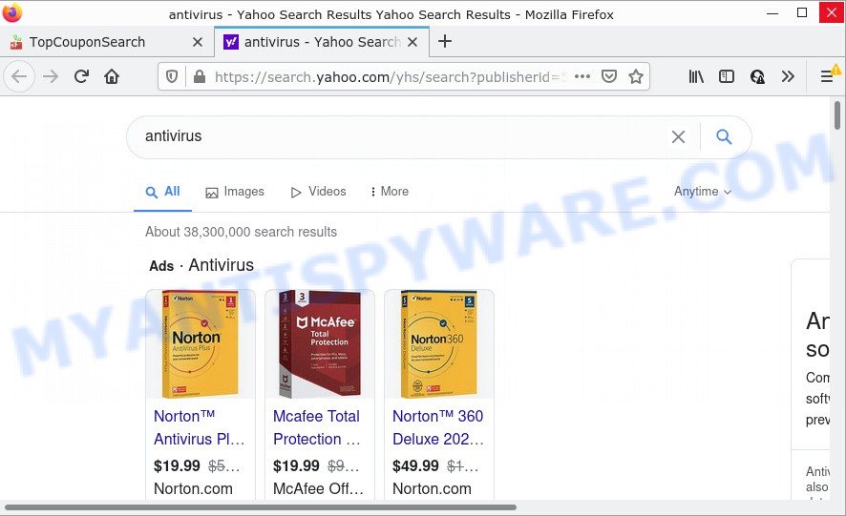Open Norton 360 Deluxe 202... ad link
The image size is (846, 516).
[x=438, y=427]
